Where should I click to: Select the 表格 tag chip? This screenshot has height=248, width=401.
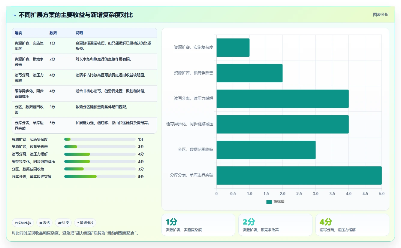tap(44, 223)
